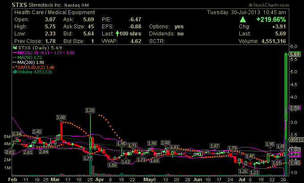Click the High value 5.75

coord(50,27)
